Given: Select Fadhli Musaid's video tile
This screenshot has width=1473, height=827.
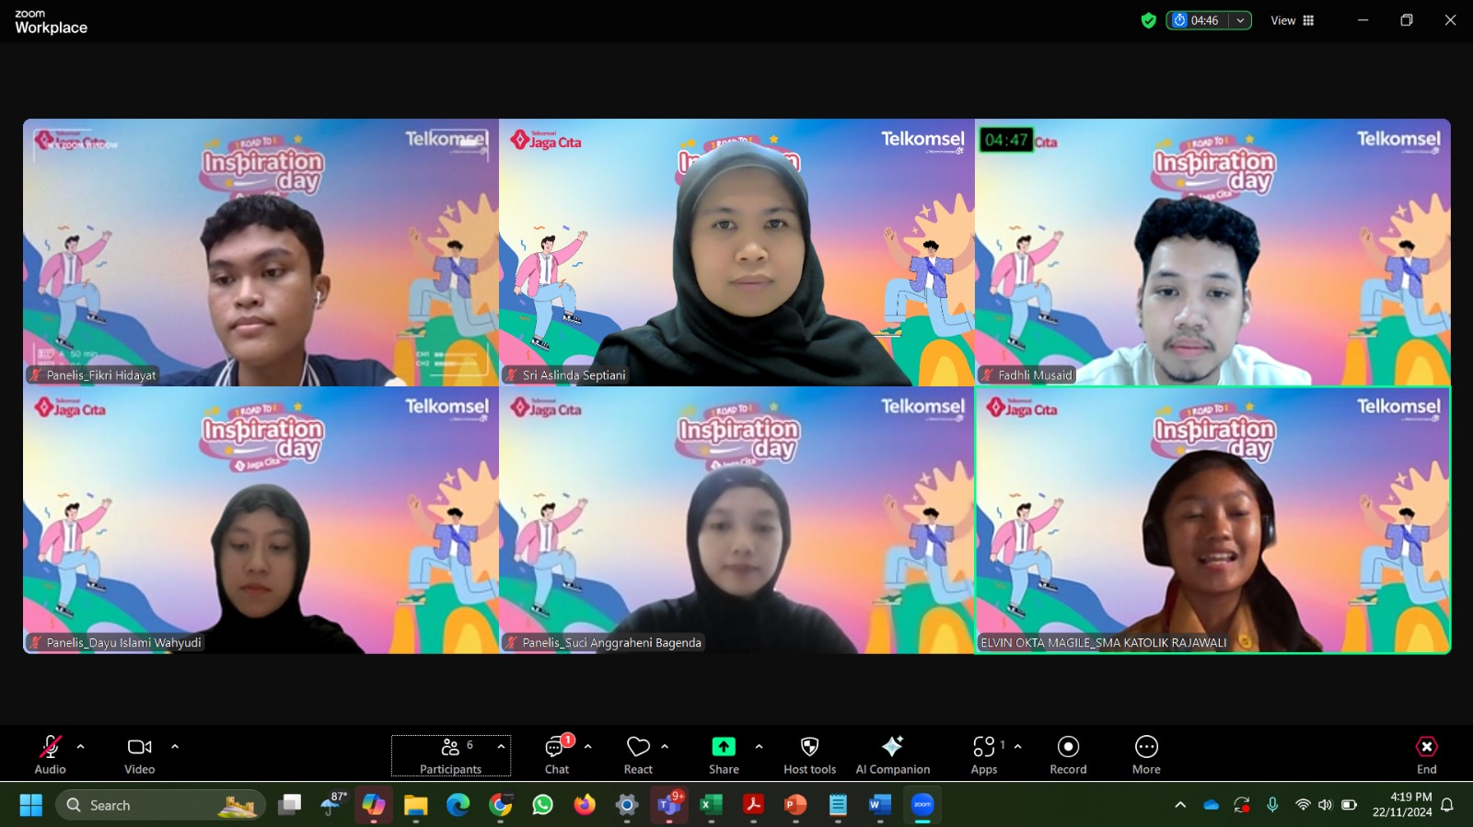Looking at the screenshot, I should [x=1212, y=252].
